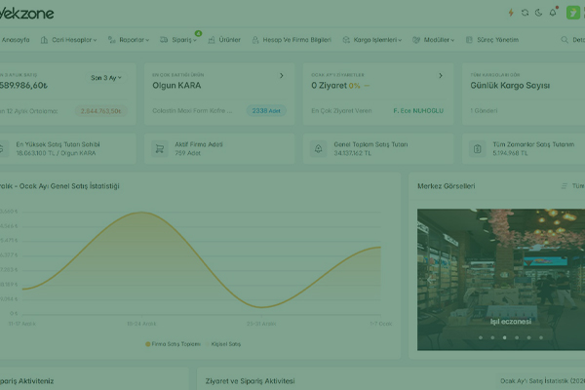Open the Son 3 Ay period dropdown
The image size is (585, 390).
[x=106, y=78]
